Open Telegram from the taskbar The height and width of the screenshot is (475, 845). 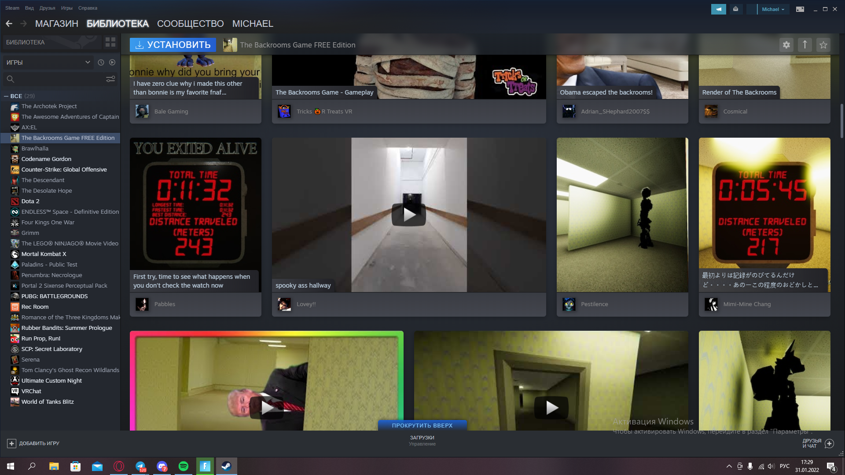click(x=140, y=466)
